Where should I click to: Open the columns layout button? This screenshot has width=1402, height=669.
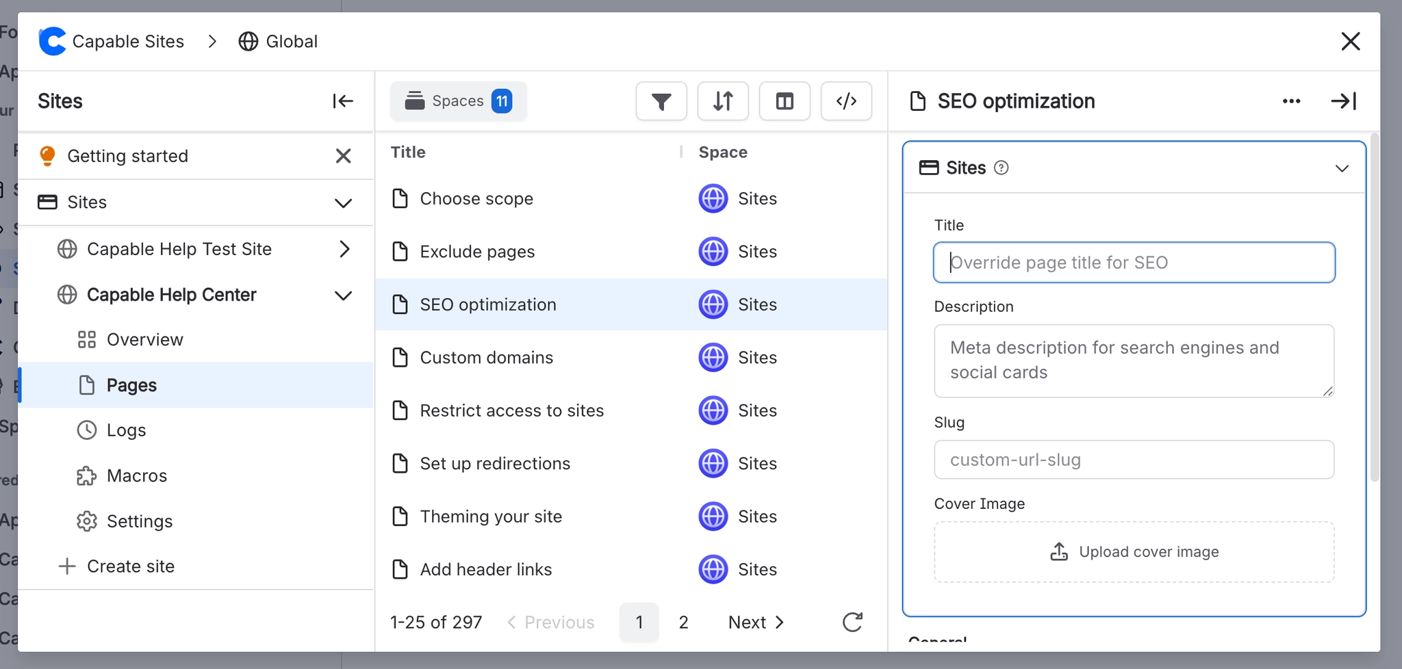785,101
